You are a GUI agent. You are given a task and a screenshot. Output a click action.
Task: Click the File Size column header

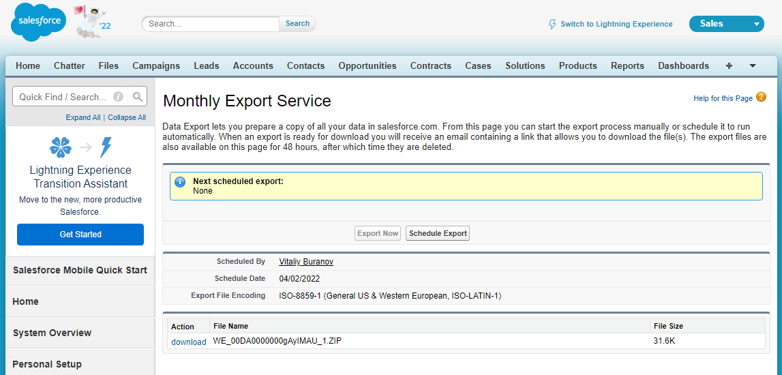coord(668,326)
